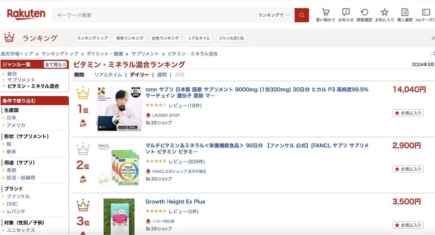Expand the サプリメント genre item
This screenshot has width=435, height=235.
21,80
